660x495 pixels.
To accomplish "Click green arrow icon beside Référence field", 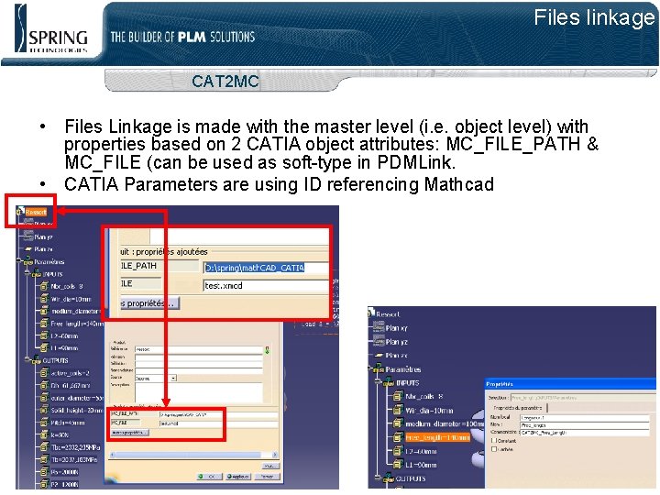I will coord(267,350).
